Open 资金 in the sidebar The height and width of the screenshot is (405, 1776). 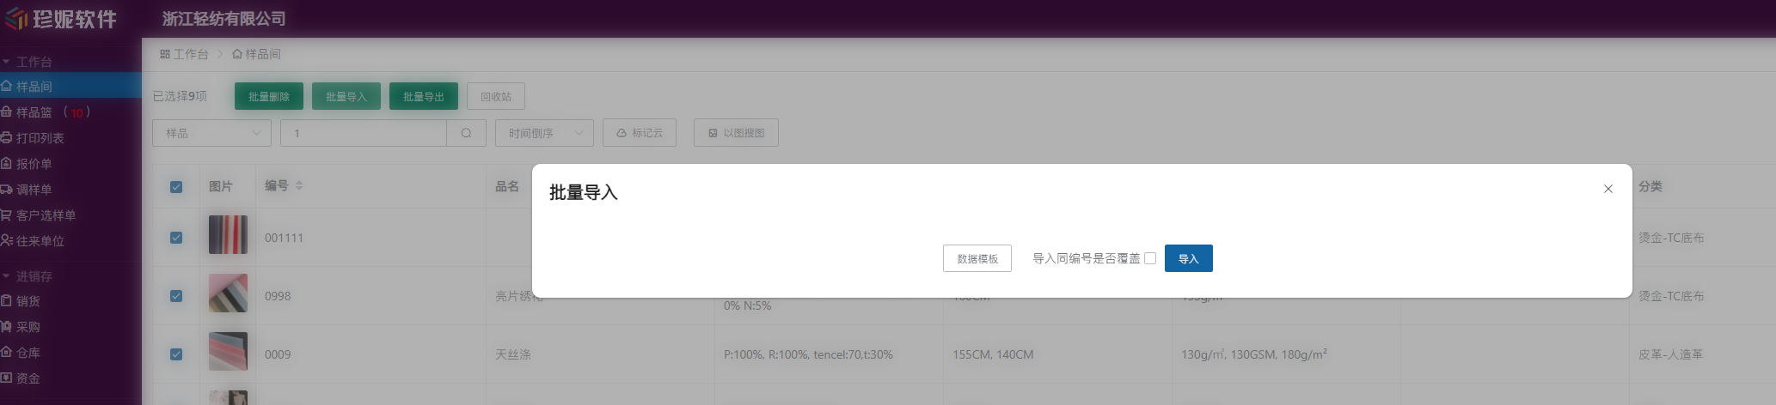point(70,378)
